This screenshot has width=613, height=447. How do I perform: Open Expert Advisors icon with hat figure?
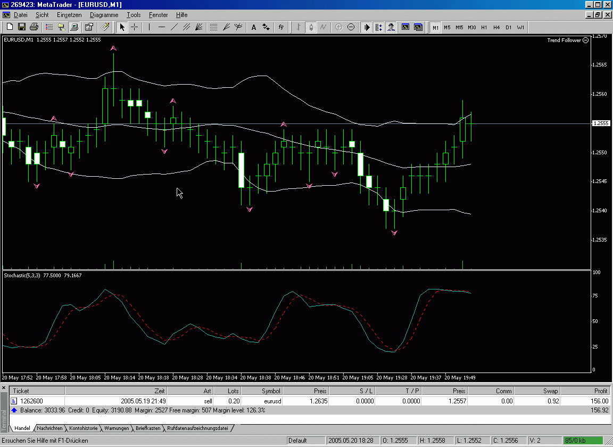pos(391,27)
